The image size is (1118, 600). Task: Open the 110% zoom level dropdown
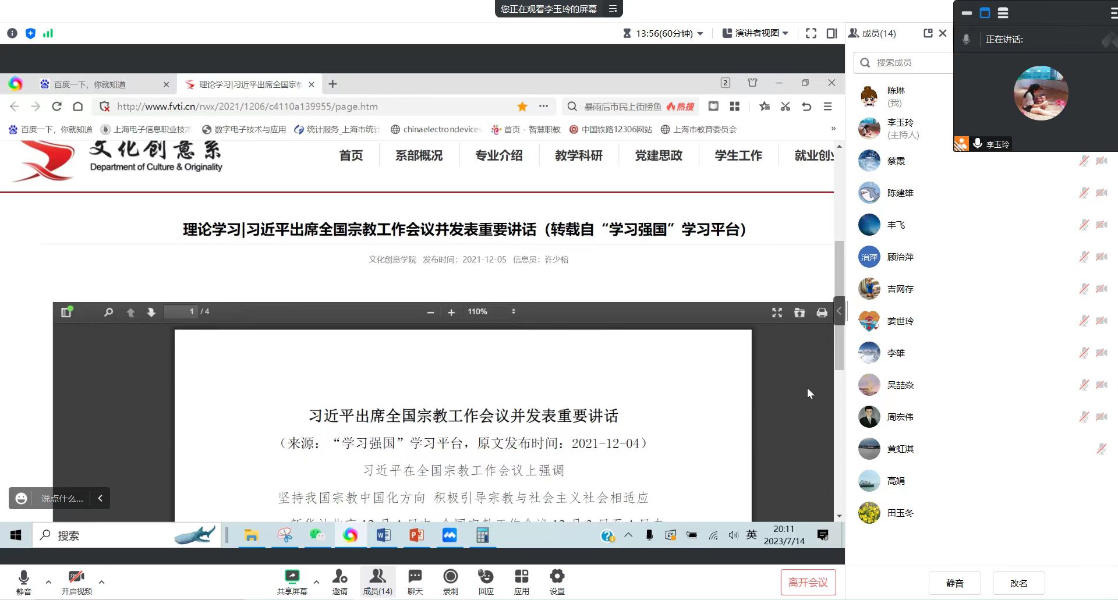[491, 312]
